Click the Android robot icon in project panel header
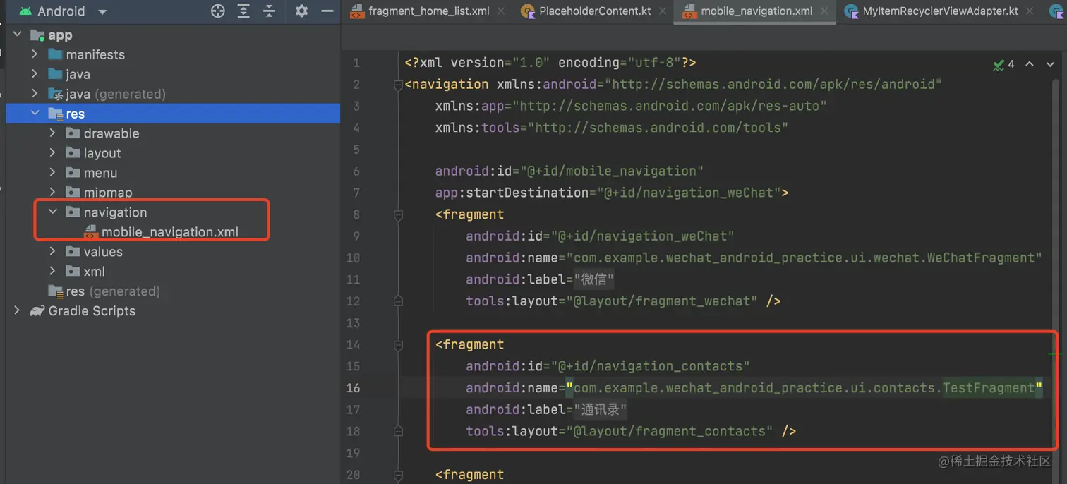1067x484 pixels. tap(25, 11)
